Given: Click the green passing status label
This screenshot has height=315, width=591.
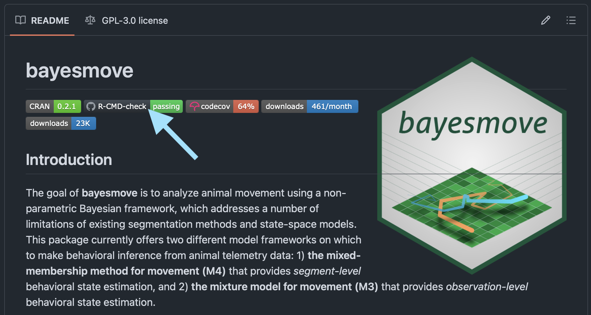Looking at the screenshot, I should (166, 106).
